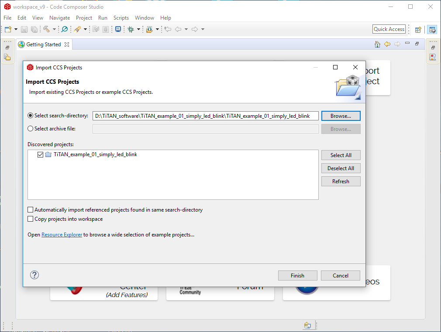Click the Last Edit Location arrow icon

(x=168, y=29)
